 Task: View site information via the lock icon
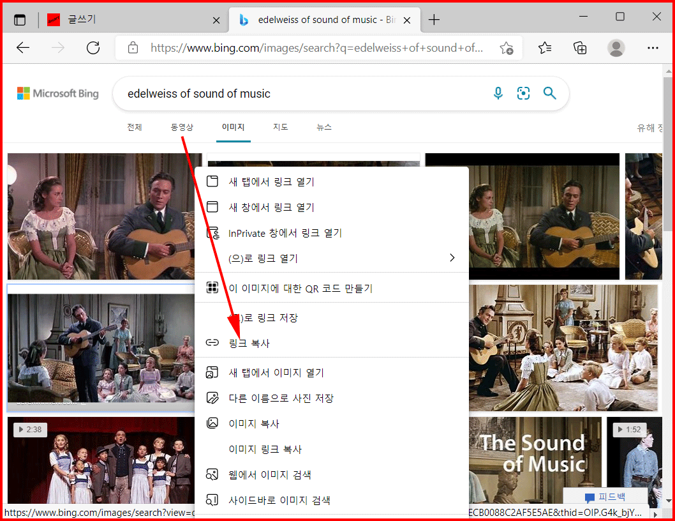click(x=133, y=48)
